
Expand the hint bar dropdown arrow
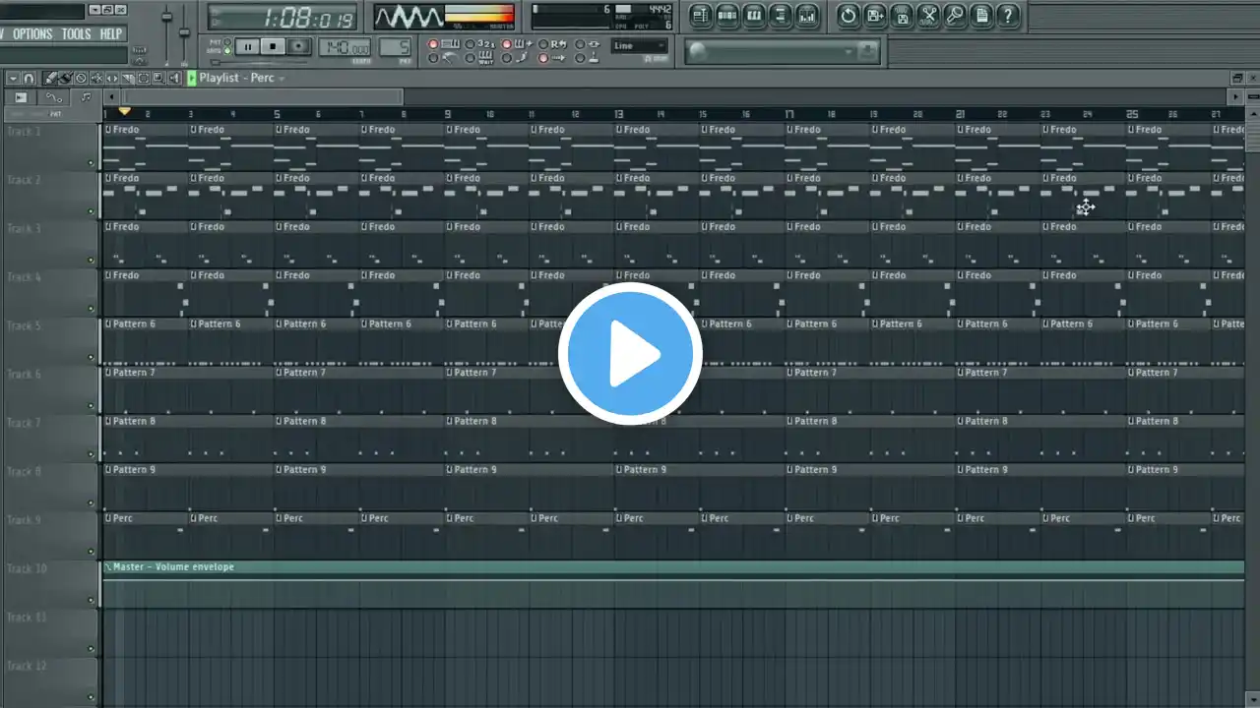[x=848, y=50]
